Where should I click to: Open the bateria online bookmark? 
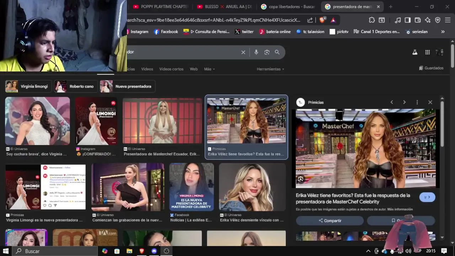pos(275,32)
